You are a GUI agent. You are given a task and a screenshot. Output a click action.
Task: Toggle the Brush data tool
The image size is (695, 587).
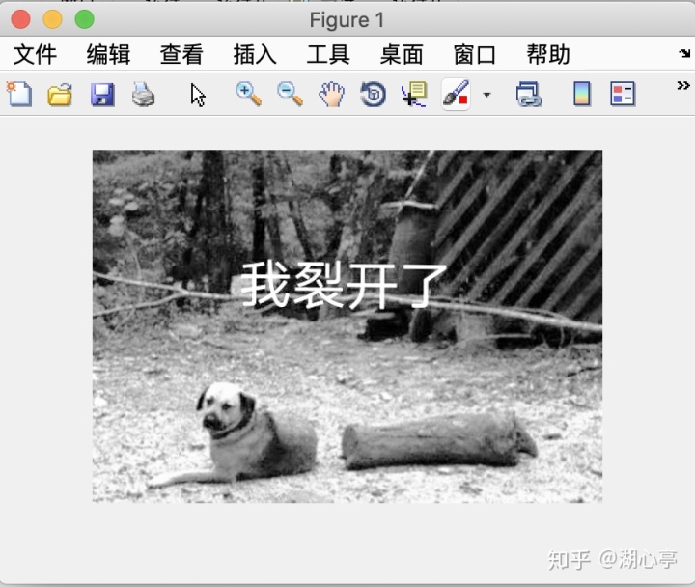tap(456, 94)
